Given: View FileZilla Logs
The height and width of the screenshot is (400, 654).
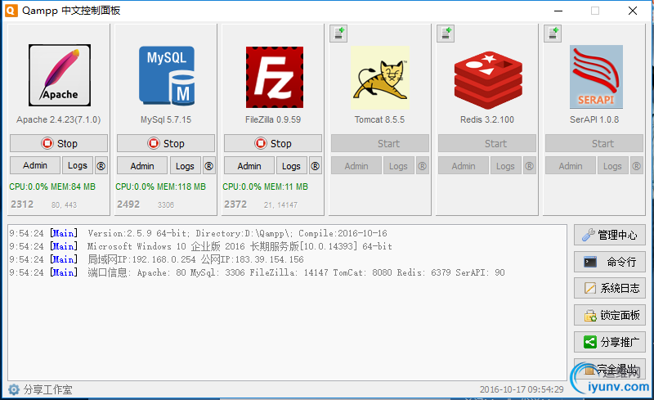Looking at the screenshot, I should coord(292,166).
